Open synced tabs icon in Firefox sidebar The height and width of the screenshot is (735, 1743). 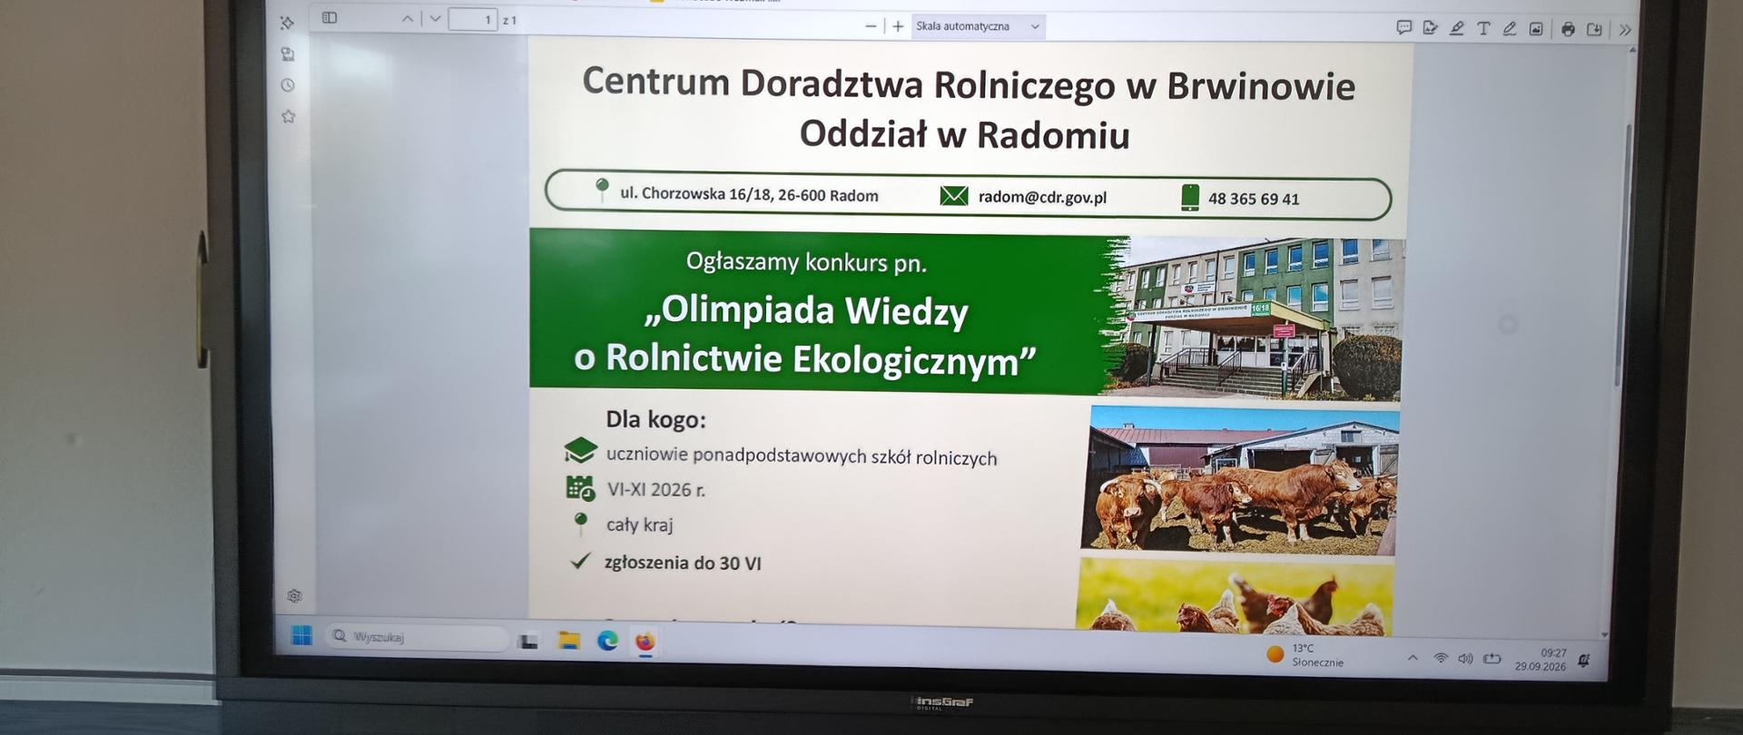click(x=288, y=54)
